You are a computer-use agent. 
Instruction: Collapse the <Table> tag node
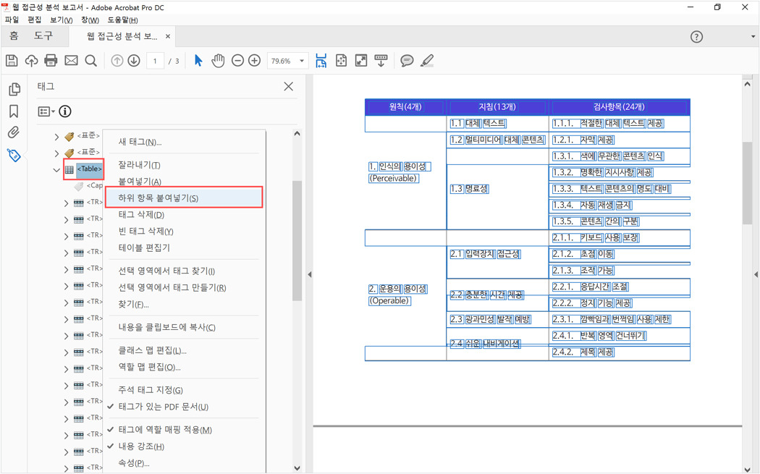[56, 169]
